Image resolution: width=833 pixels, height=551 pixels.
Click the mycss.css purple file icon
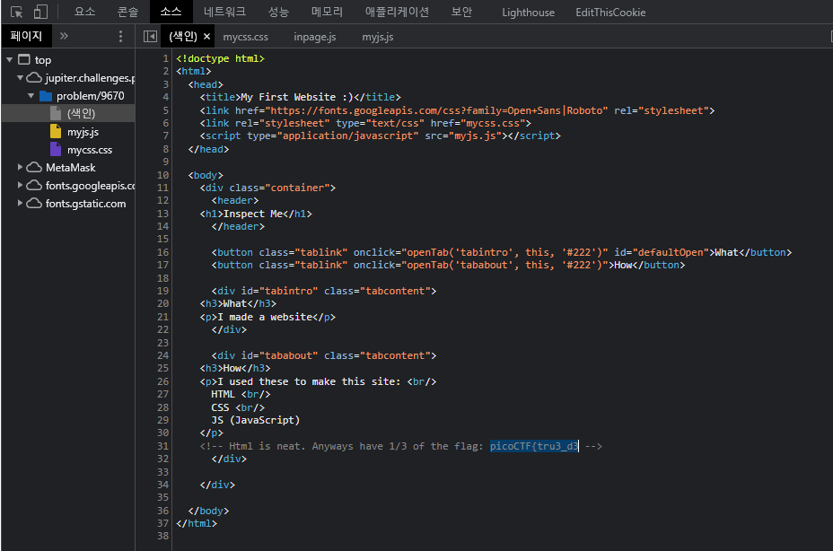point(56,149)
